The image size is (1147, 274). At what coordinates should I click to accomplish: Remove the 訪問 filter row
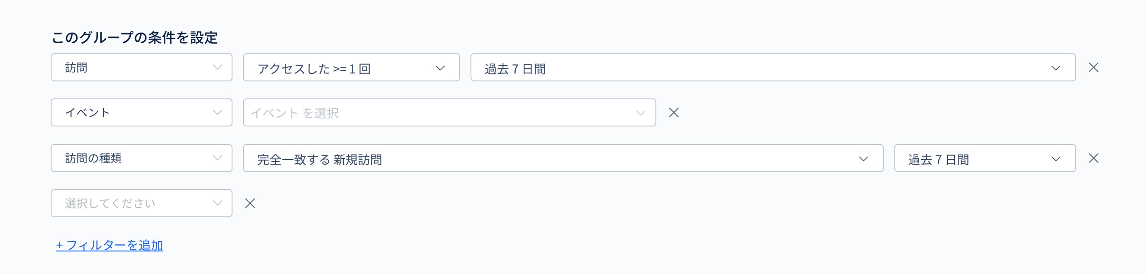click(1093, 68)
